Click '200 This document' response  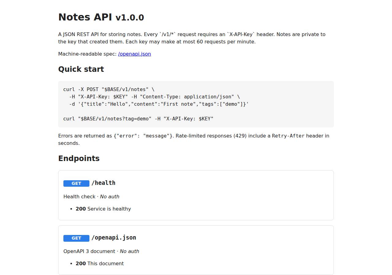(x=100, y=263)
